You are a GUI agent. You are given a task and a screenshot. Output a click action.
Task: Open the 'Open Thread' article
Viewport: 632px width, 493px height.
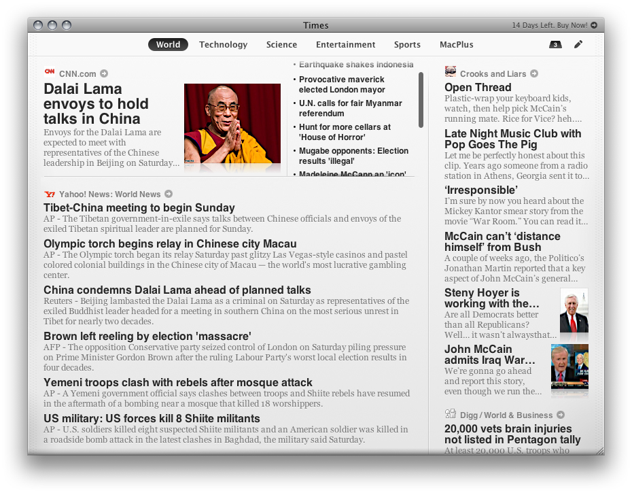coord(478,87)
